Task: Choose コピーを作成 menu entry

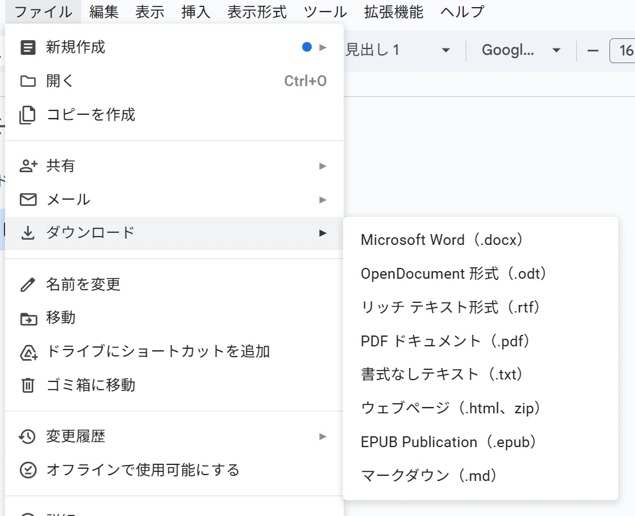Action: tap(174, 115)
